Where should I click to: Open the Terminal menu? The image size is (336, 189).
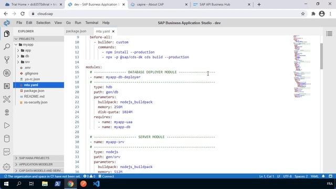point(92,23)
